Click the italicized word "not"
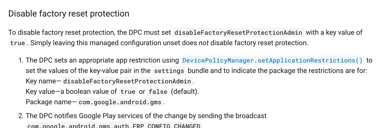The image size is (382, 128). (203, 43)
